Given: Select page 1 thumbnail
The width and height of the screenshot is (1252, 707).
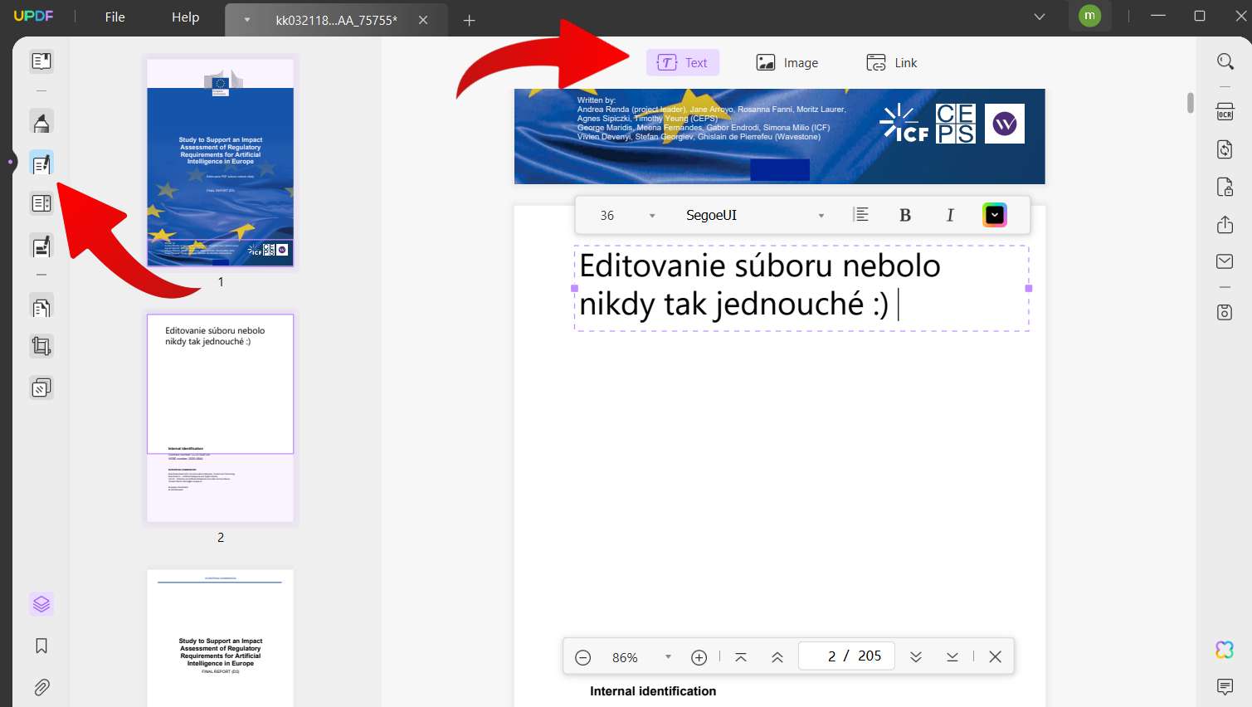Looking at the screenshot, I should click(221, 163).
